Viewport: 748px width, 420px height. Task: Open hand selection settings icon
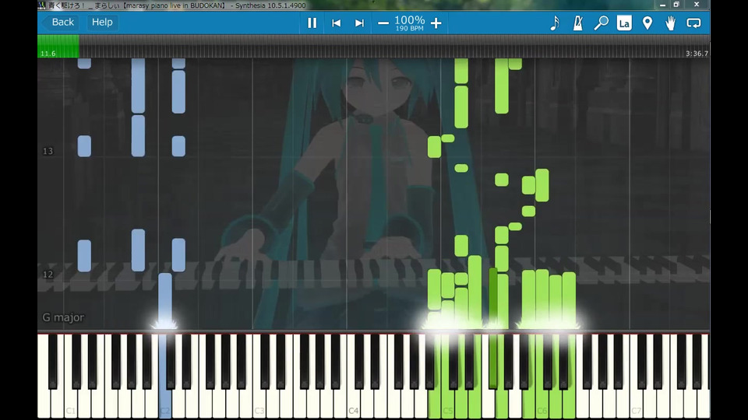(670, 23)
